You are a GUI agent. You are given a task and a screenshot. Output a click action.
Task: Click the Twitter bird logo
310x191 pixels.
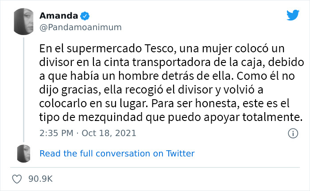293,15
